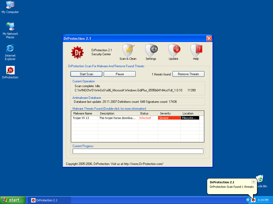Click the red DrProtection gear logo

coord(77,53)
